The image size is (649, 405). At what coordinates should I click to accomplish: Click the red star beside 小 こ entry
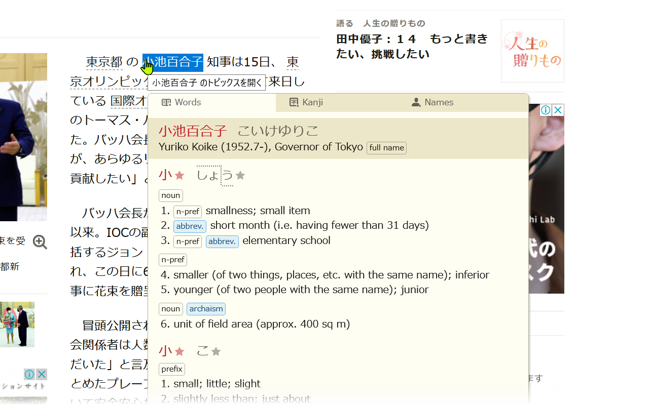point(179,351)
